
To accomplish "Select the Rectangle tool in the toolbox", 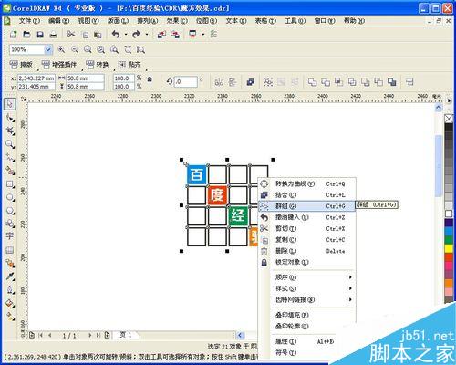I will [x=10, y=184].
